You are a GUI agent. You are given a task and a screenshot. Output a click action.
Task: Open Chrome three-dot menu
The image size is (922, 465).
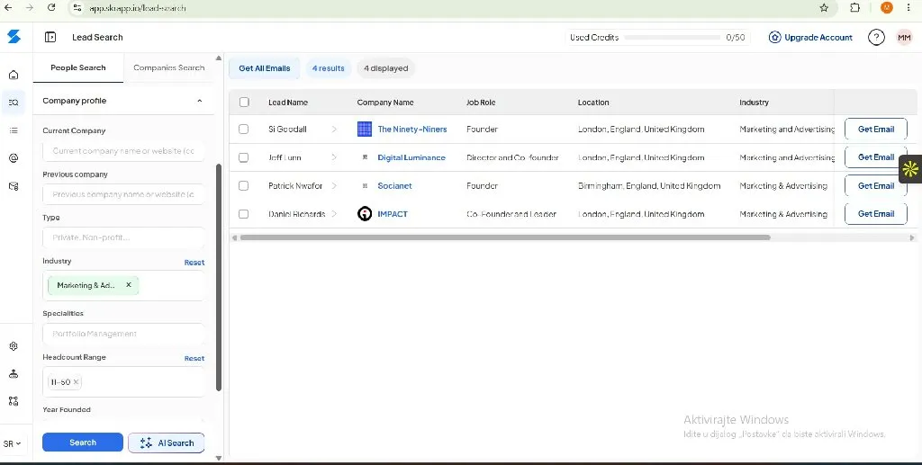click(x=909, y=7)
